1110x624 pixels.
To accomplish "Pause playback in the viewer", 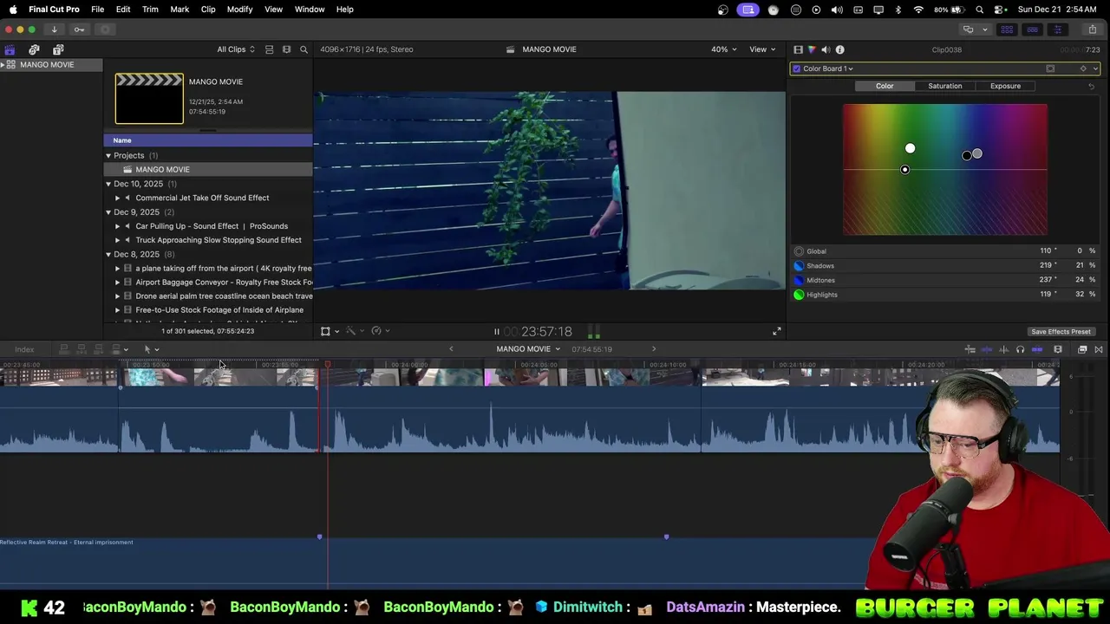I will click(496, 331).
